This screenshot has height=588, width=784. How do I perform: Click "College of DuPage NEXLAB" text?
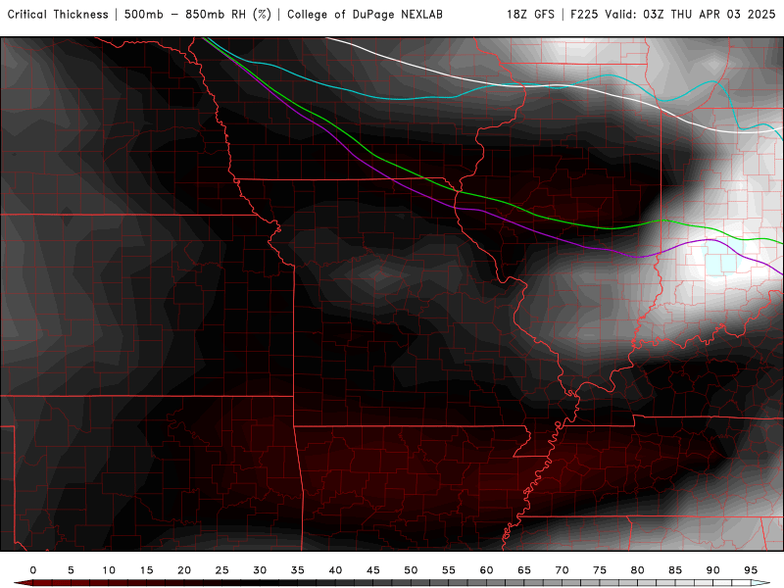click(365, 15)
